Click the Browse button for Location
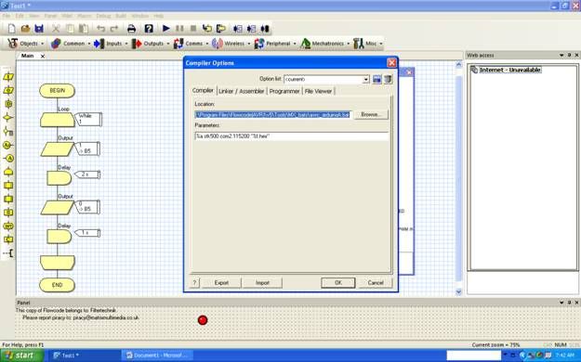Viewport: 581px width, 362px height. point(371,115)
